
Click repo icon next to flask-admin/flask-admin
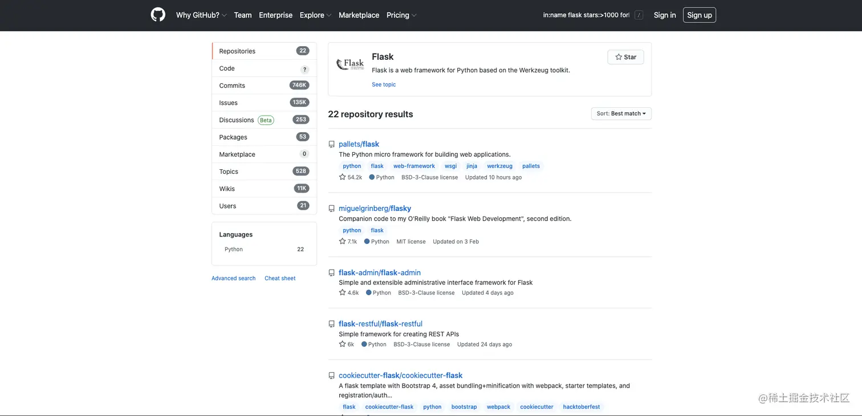tap(331, 274)
